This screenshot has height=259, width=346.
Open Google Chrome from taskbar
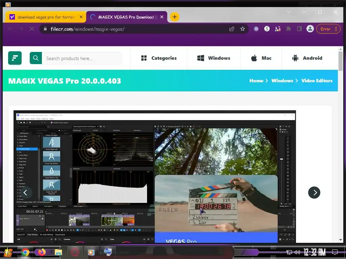coord(25,252)
